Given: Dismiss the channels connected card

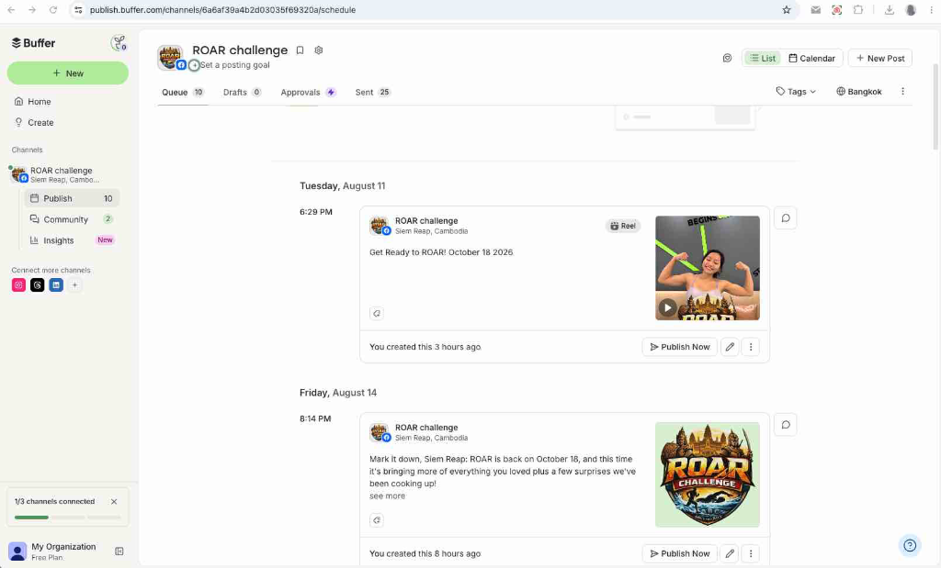Looking at the screenshot, I should [x=114, y=502].
